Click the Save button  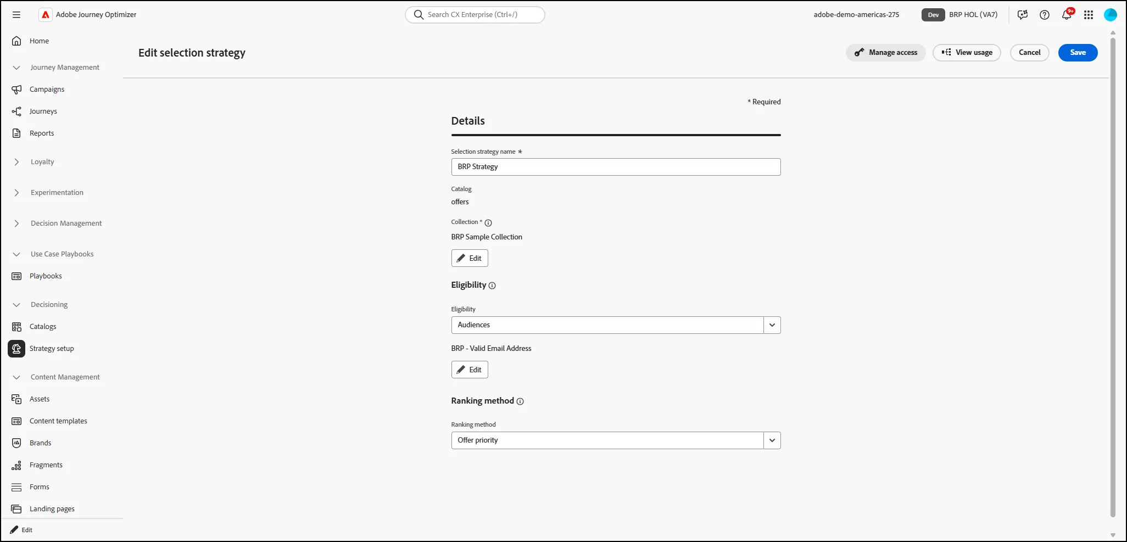(1078, 53)
